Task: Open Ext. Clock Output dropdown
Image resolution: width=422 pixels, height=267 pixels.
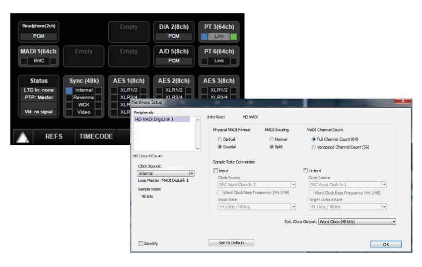Action: (x=357, y=221)
